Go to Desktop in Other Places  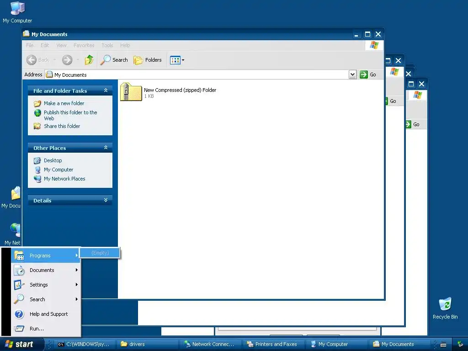(x=53, y=160)
